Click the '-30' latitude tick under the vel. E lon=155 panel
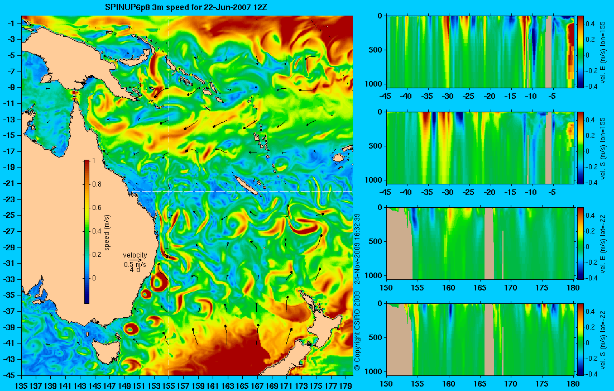 [447, 96]
